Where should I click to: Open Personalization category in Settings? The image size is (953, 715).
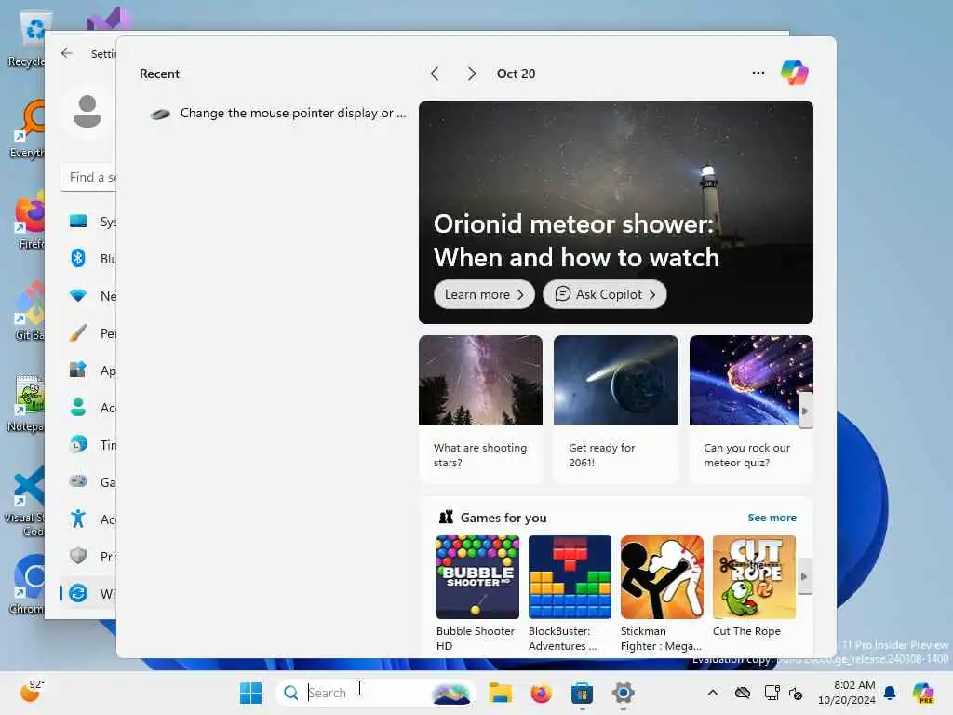click(88, 332)
